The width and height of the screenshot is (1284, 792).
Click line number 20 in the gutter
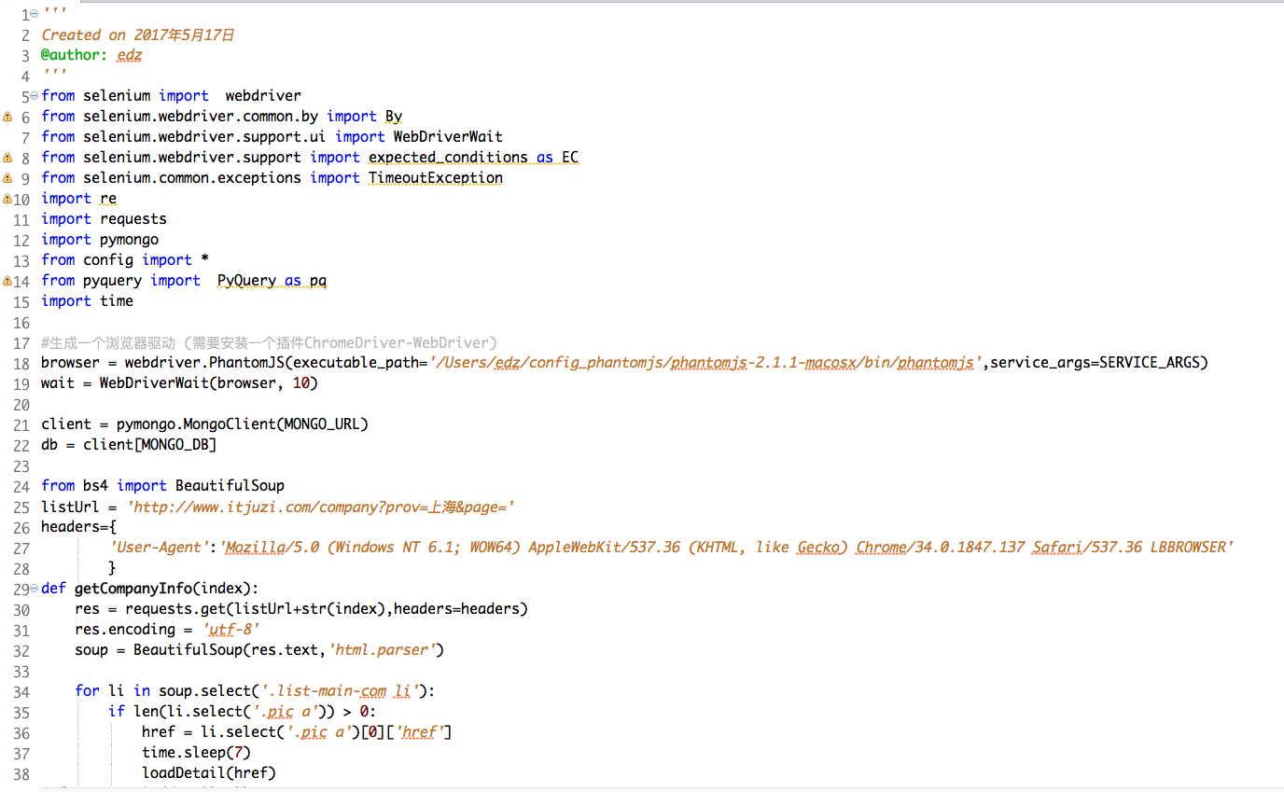21,404
